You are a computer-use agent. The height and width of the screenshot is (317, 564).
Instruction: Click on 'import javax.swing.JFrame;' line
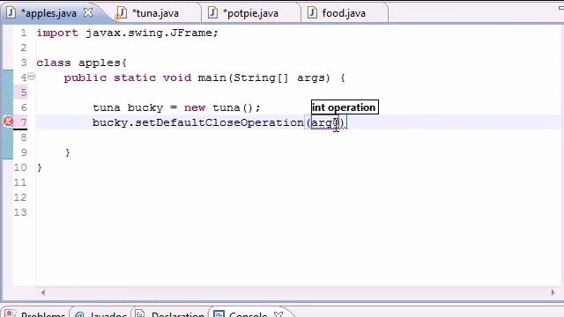coord(127,33)
